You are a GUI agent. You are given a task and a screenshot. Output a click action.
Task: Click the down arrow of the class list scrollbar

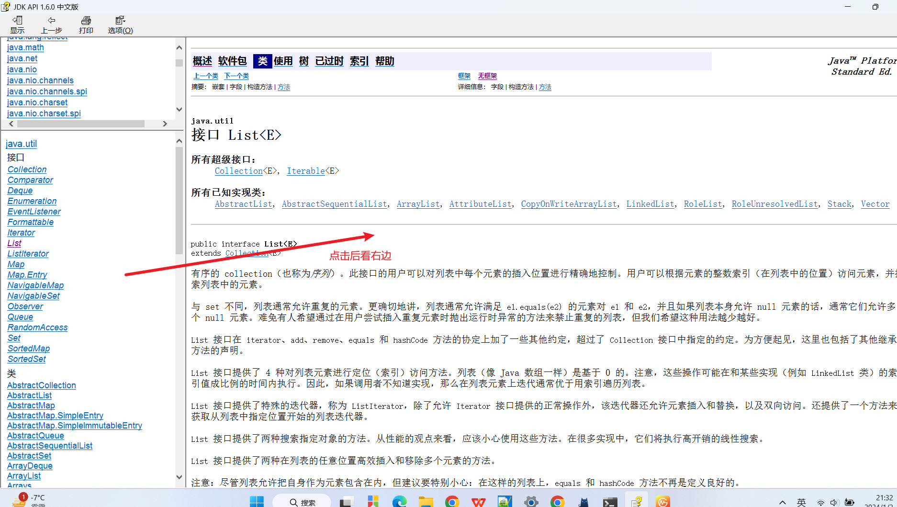179,477
